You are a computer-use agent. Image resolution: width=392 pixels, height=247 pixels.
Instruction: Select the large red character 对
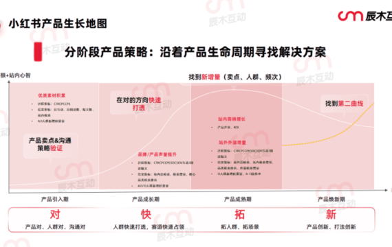coord(55,214)
